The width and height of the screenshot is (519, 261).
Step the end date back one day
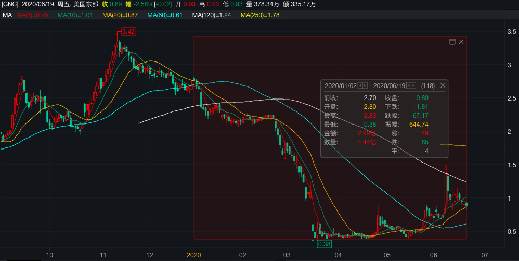[x=409, y=85]
